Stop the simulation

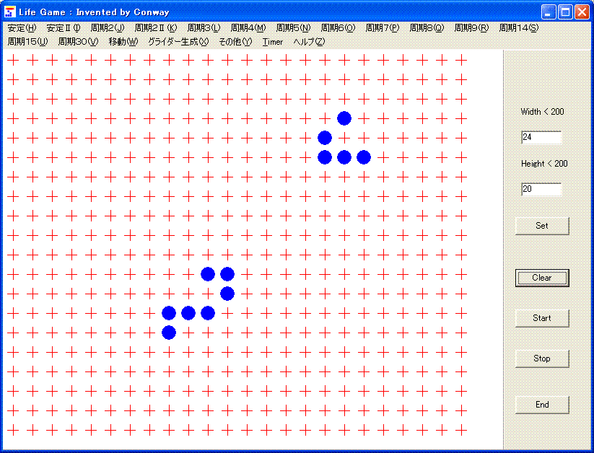(x=542, y=359)
